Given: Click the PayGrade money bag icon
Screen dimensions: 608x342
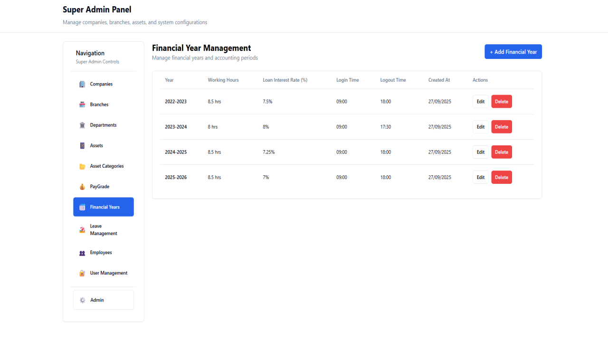Looking at the screenshot, I should 82,187.
